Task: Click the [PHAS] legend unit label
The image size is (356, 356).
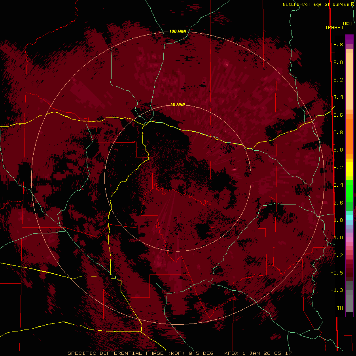Action: 334,28
